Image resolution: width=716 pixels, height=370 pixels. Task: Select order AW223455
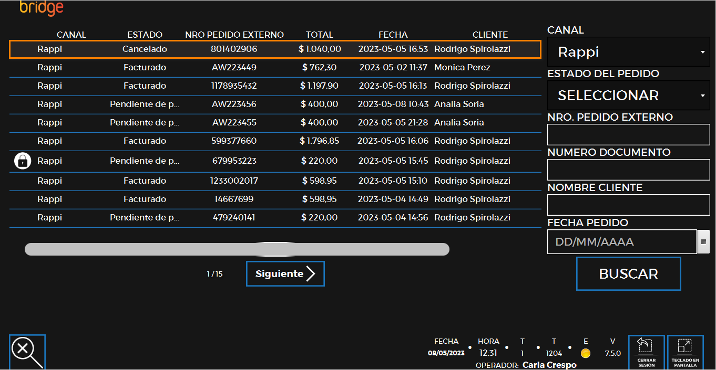tap(234, 122)
